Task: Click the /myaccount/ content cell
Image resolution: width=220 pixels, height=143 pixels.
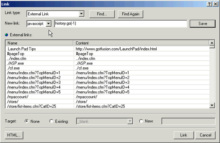Action: tap(142, 97)
